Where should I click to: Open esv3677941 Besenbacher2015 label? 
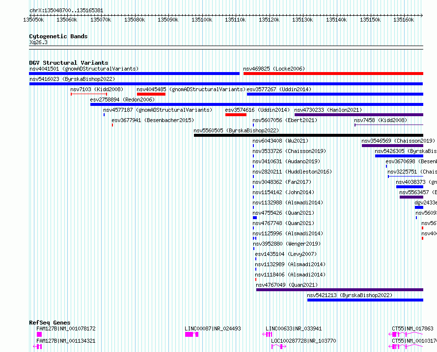click(153, 120)
